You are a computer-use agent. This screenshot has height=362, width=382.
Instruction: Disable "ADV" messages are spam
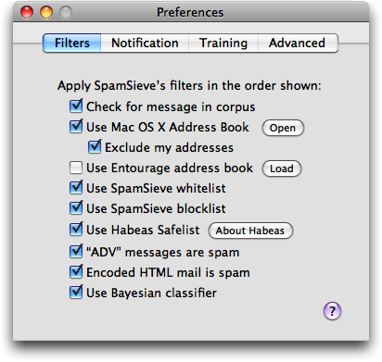[x=76, y=252]
